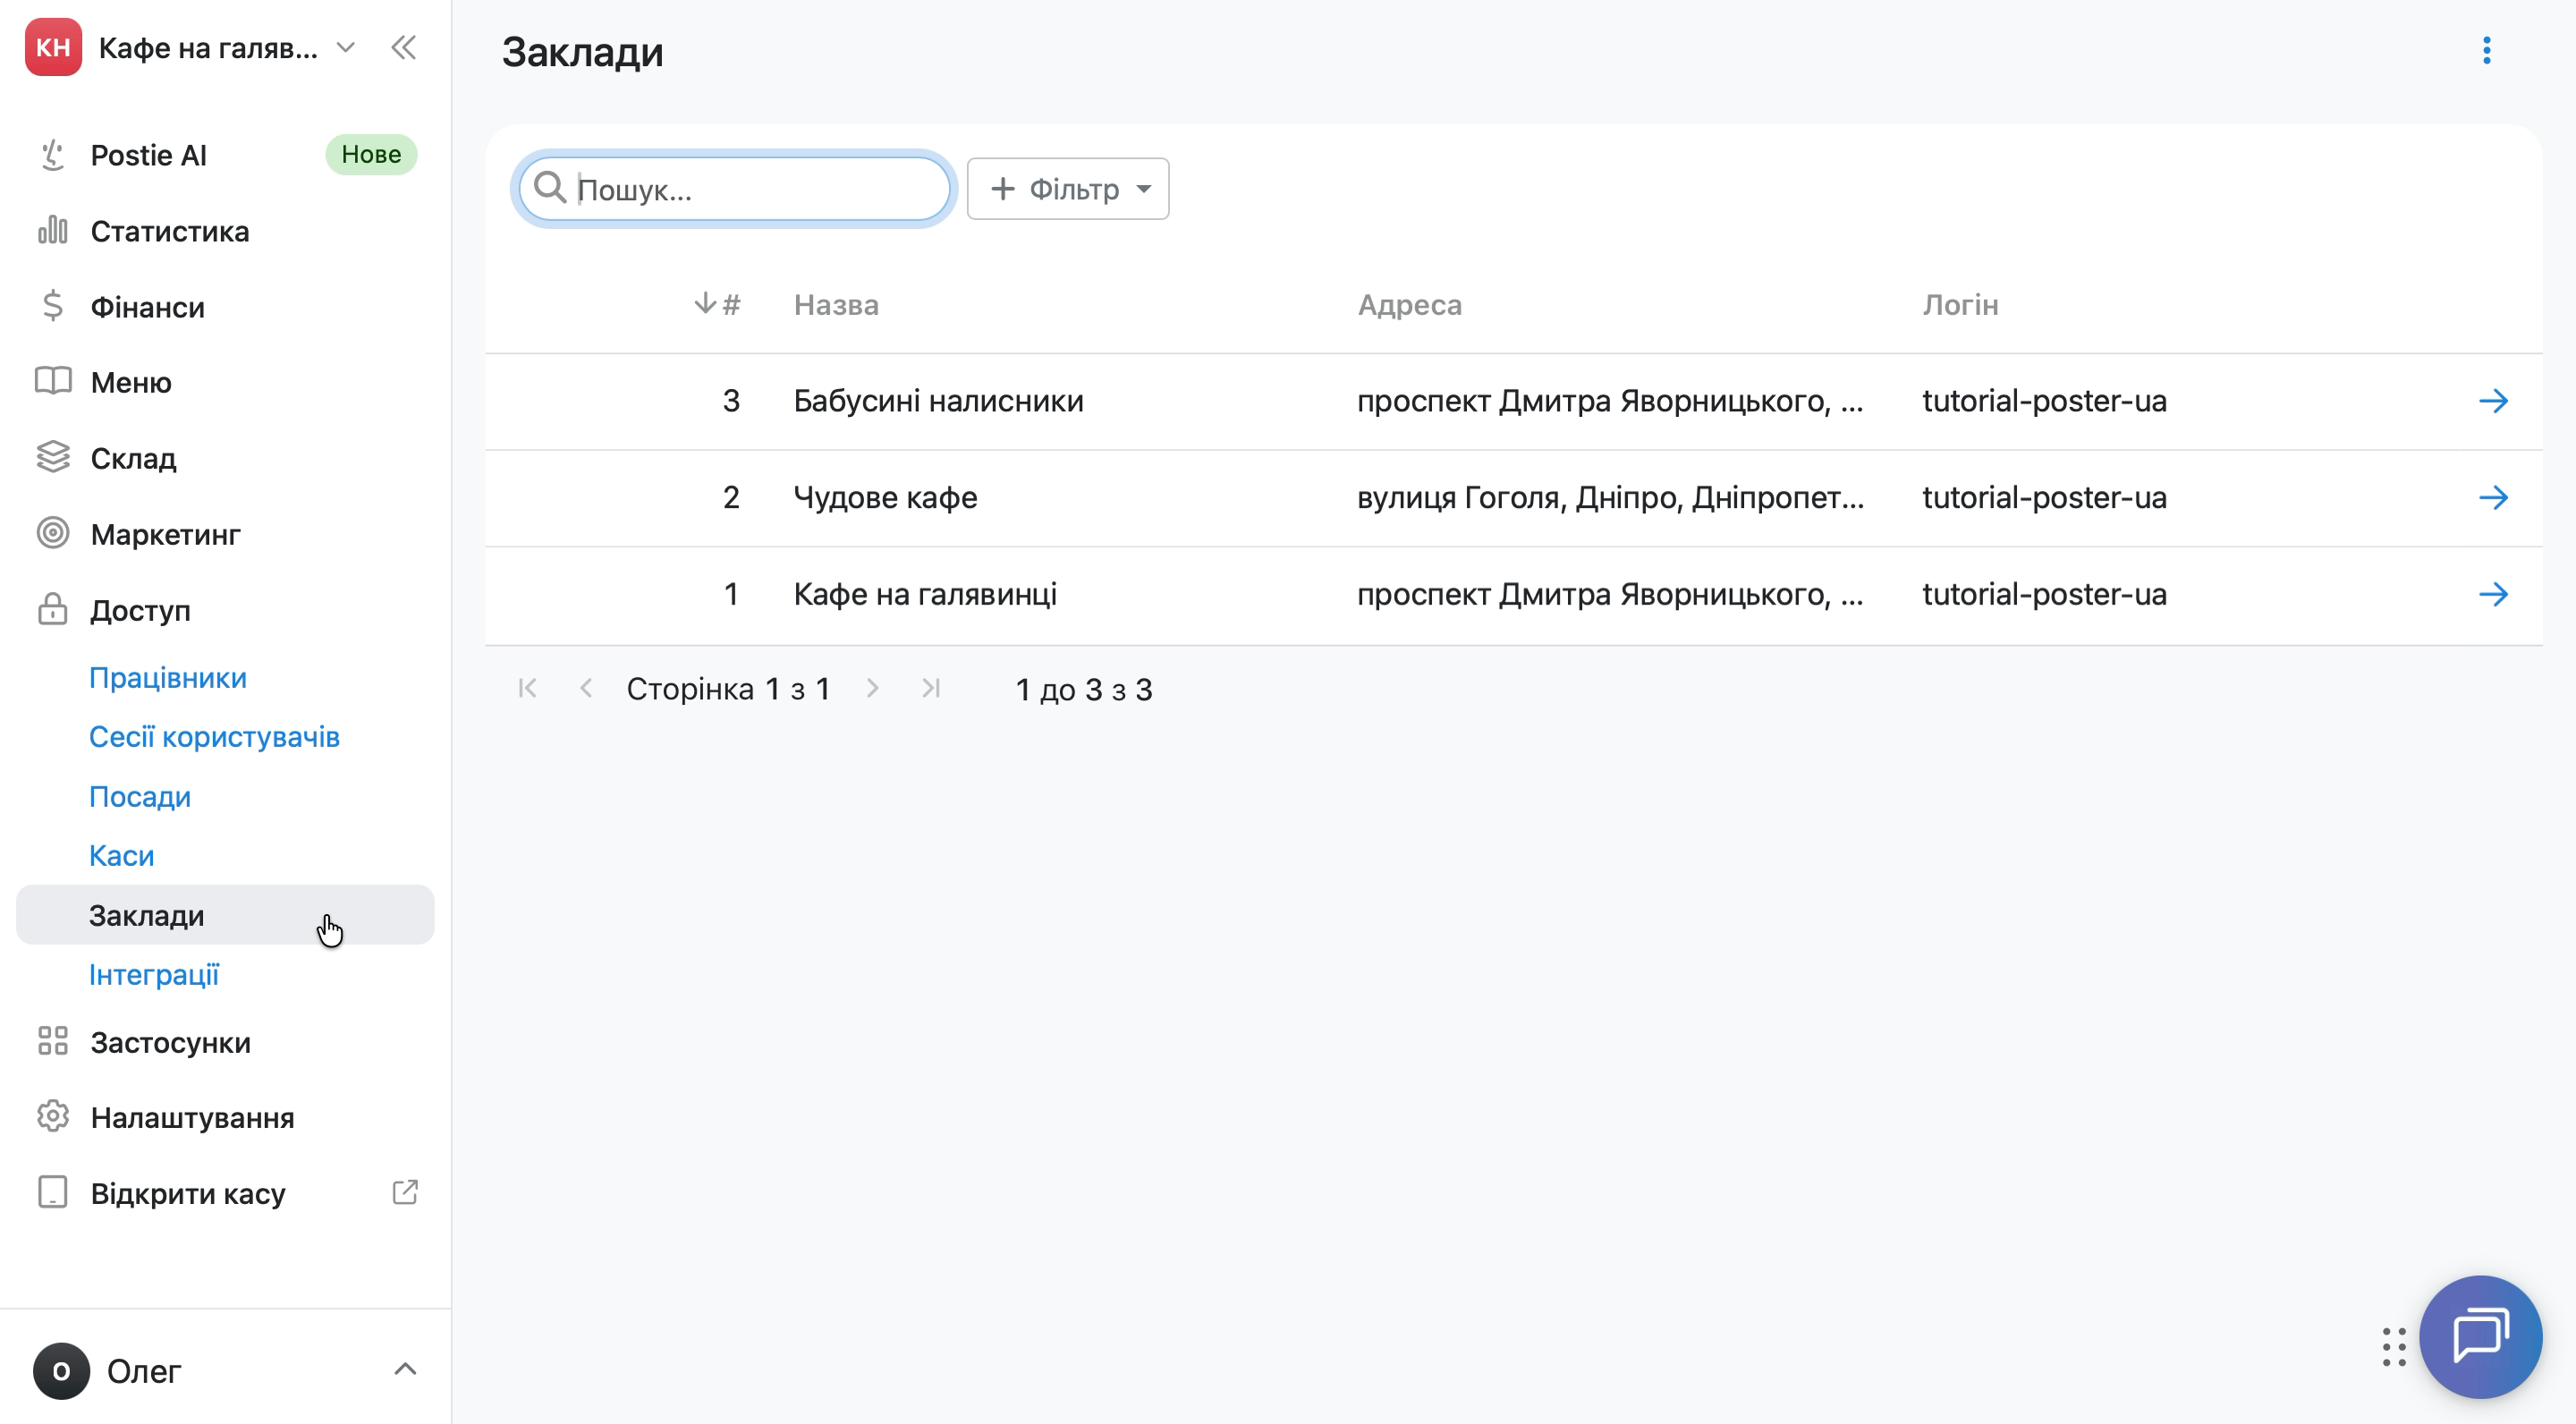Open the chat support bubble
This screenshot has height=1424, width=2576.
click(x=2480, y=1336)
